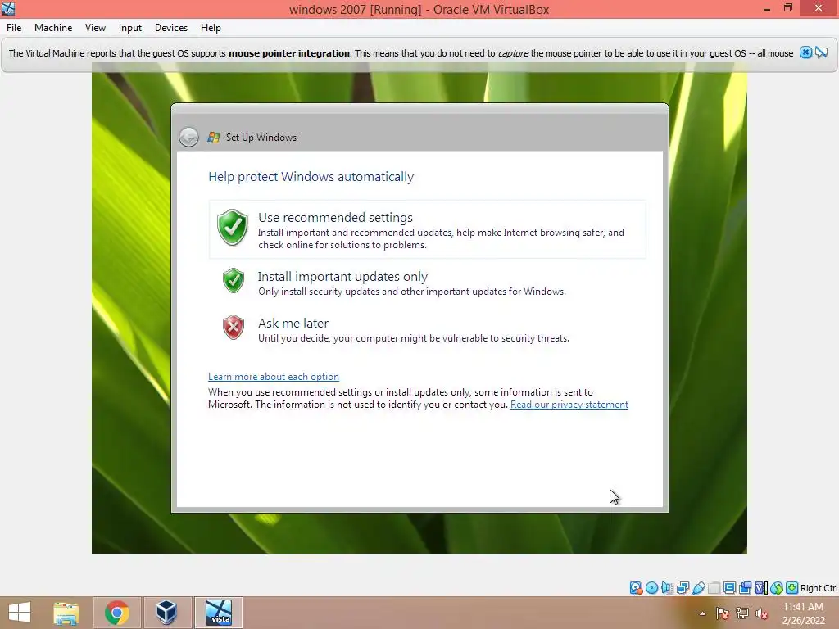Click the mouse integration status icon
The image size is (839, 629).
(777, 588)
